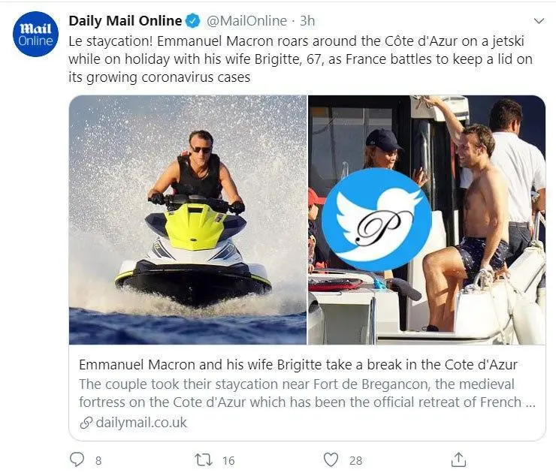This screenshot has height=476, width=556.
Task: Open the shirtless Macron boat photo
Action: 481,219
